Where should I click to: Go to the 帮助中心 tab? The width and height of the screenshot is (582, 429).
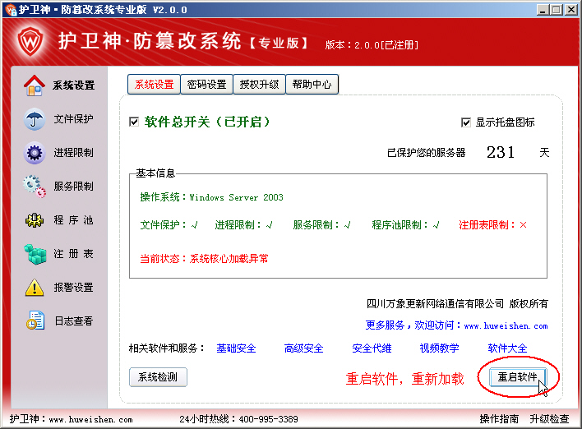(x=312, y=85)
